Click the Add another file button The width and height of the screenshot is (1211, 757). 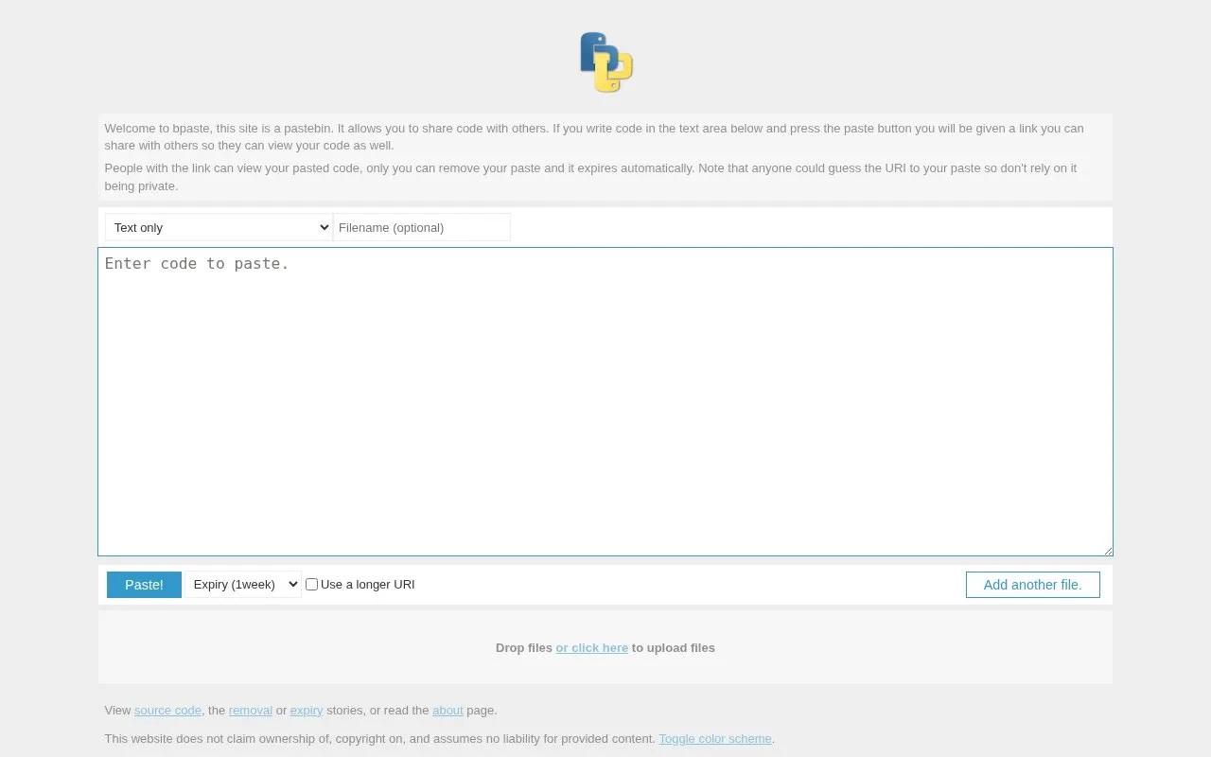click(x=1033, y=585)
